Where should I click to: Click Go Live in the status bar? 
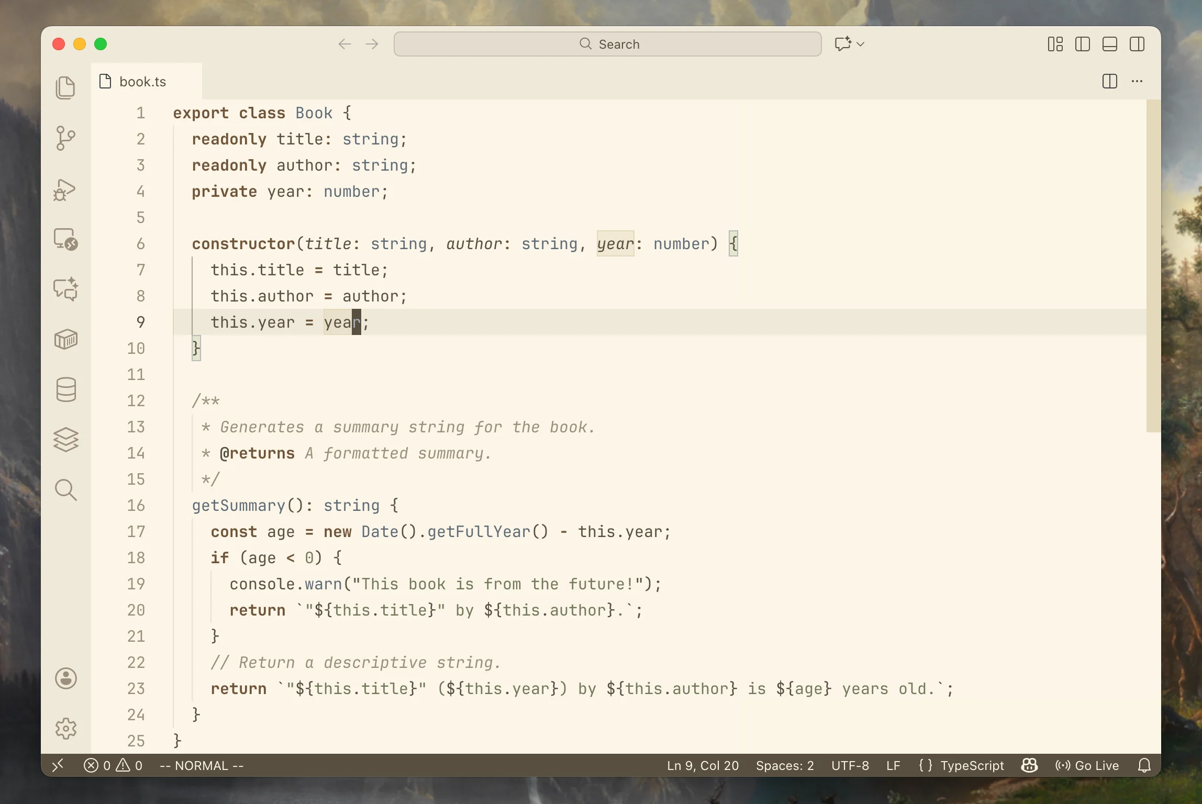pos(1087,765)
